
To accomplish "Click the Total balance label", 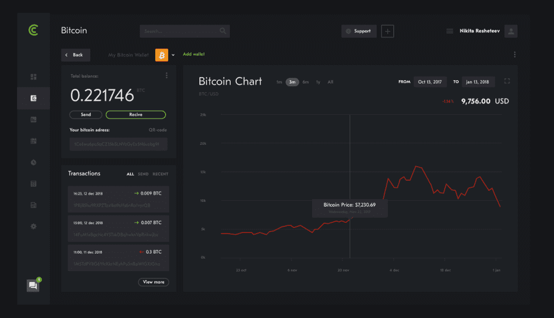I will pyautogui.click(x=85, y=76).
